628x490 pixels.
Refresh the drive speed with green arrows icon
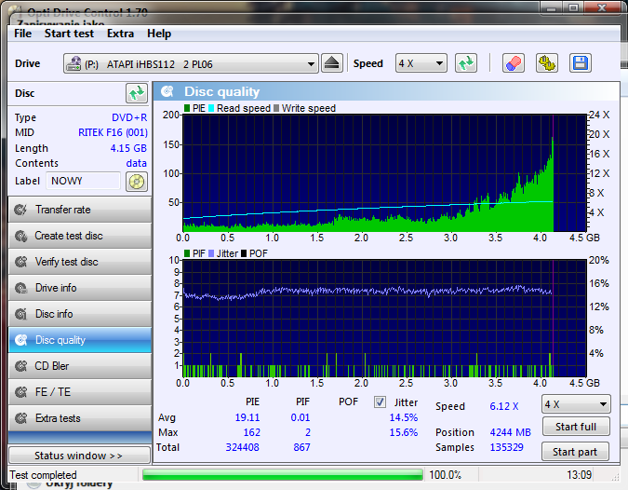466,63
